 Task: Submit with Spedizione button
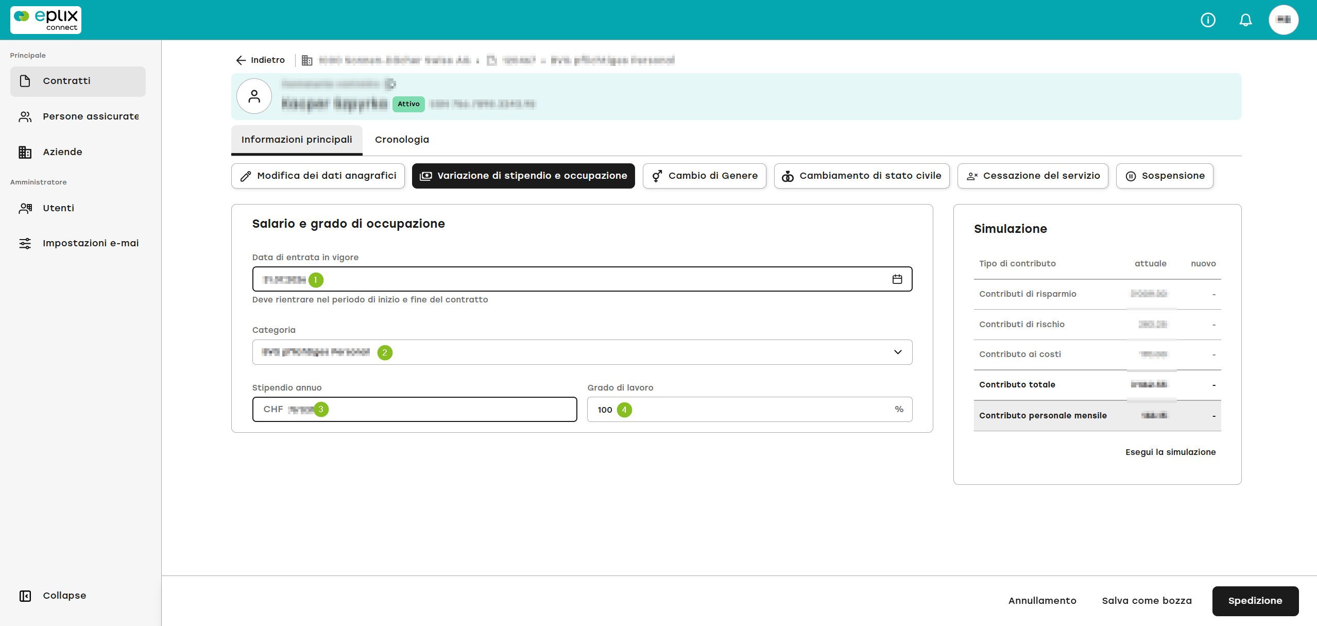click(1255, 601)
